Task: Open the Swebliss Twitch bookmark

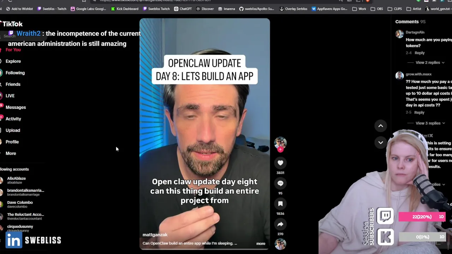Action: point(156,9)
